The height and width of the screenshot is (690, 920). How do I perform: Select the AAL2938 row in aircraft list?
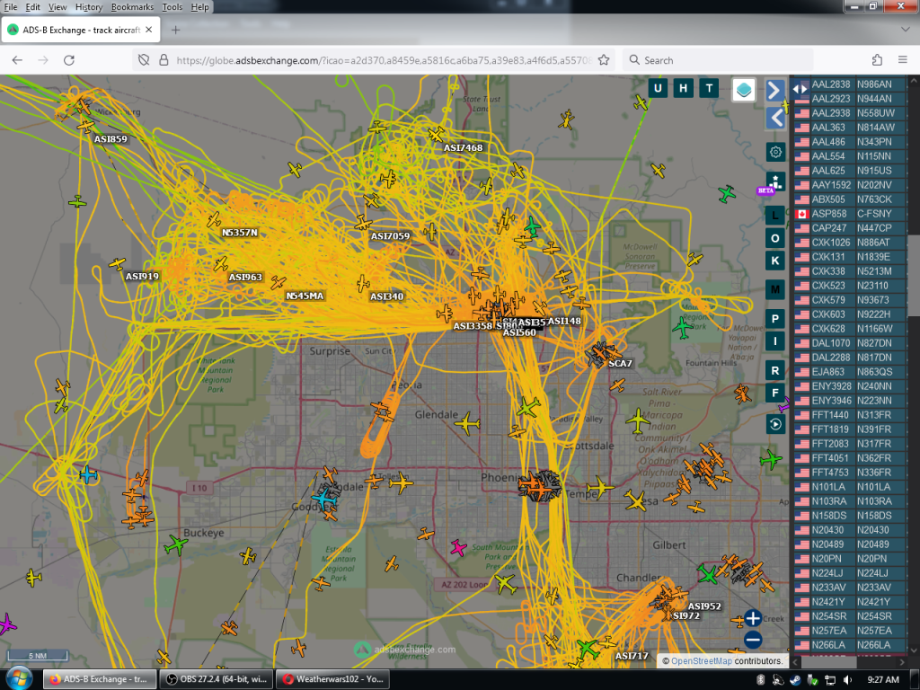[852, 113]
